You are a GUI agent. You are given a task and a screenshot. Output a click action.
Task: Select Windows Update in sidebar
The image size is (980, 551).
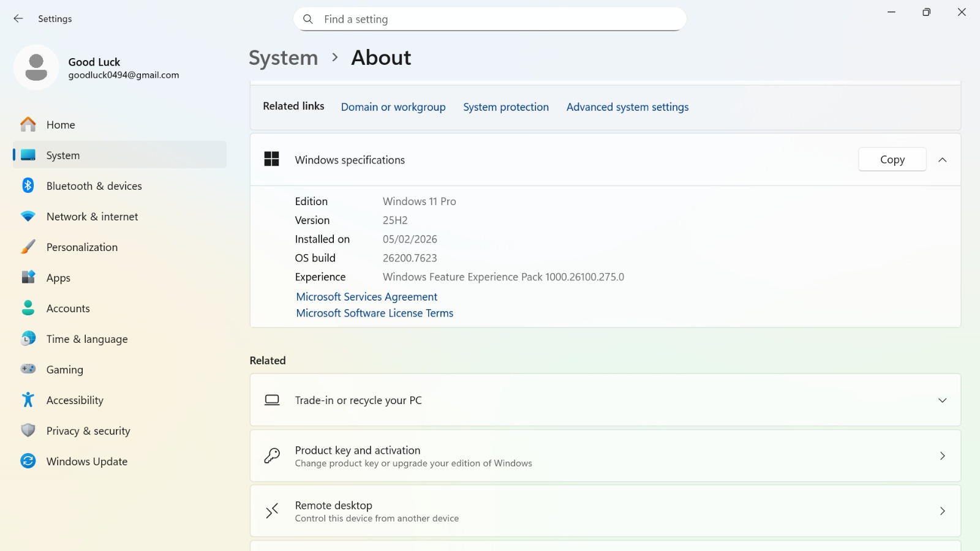click(x=119, y=462)
